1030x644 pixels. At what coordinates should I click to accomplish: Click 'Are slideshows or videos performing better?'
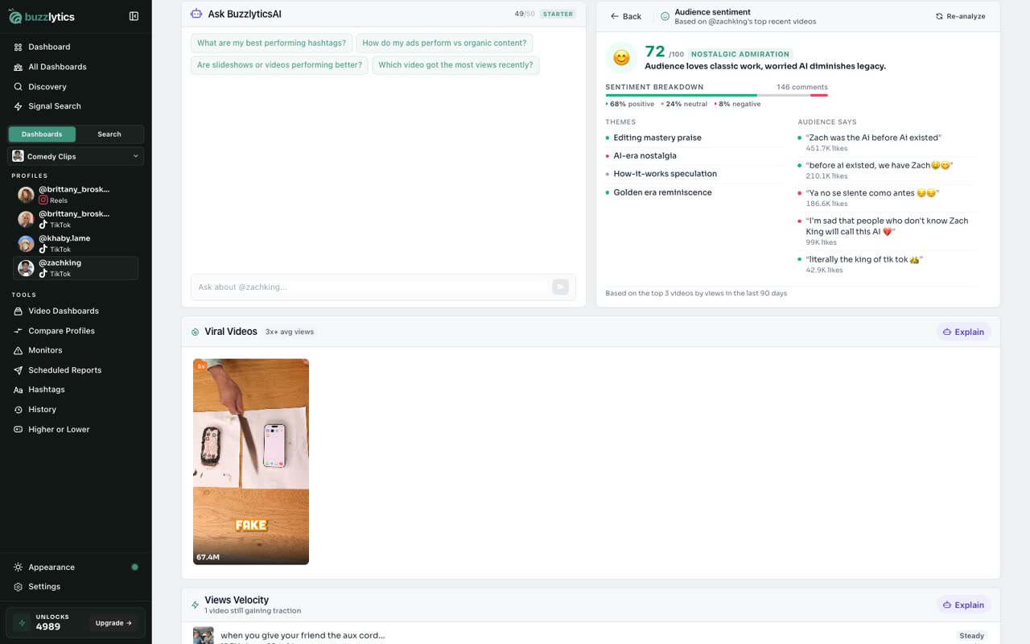(x=279, y=65)
